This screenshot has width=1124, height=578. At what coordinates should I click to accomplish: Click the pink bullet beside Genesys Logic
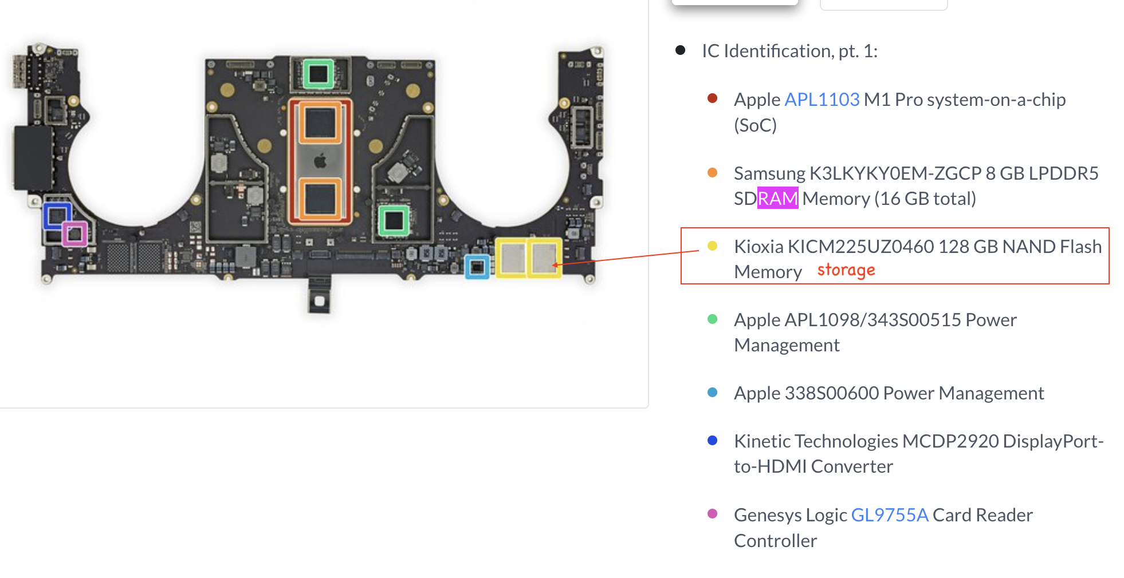point(713,513)
